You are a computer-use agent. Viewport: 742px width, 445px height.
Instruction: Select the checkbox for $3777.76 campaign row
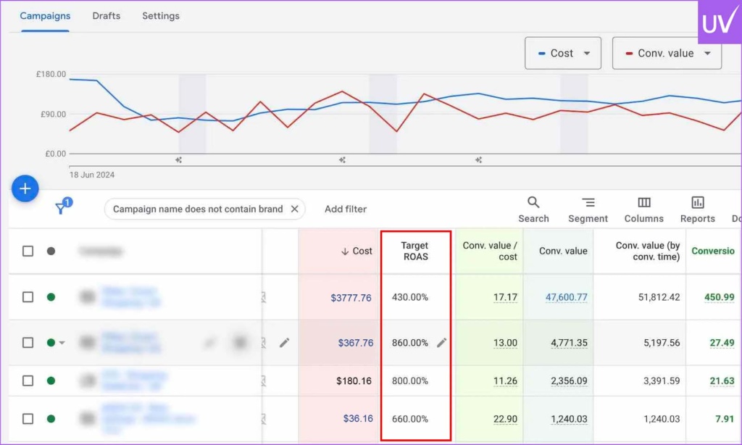pos(28,297)
